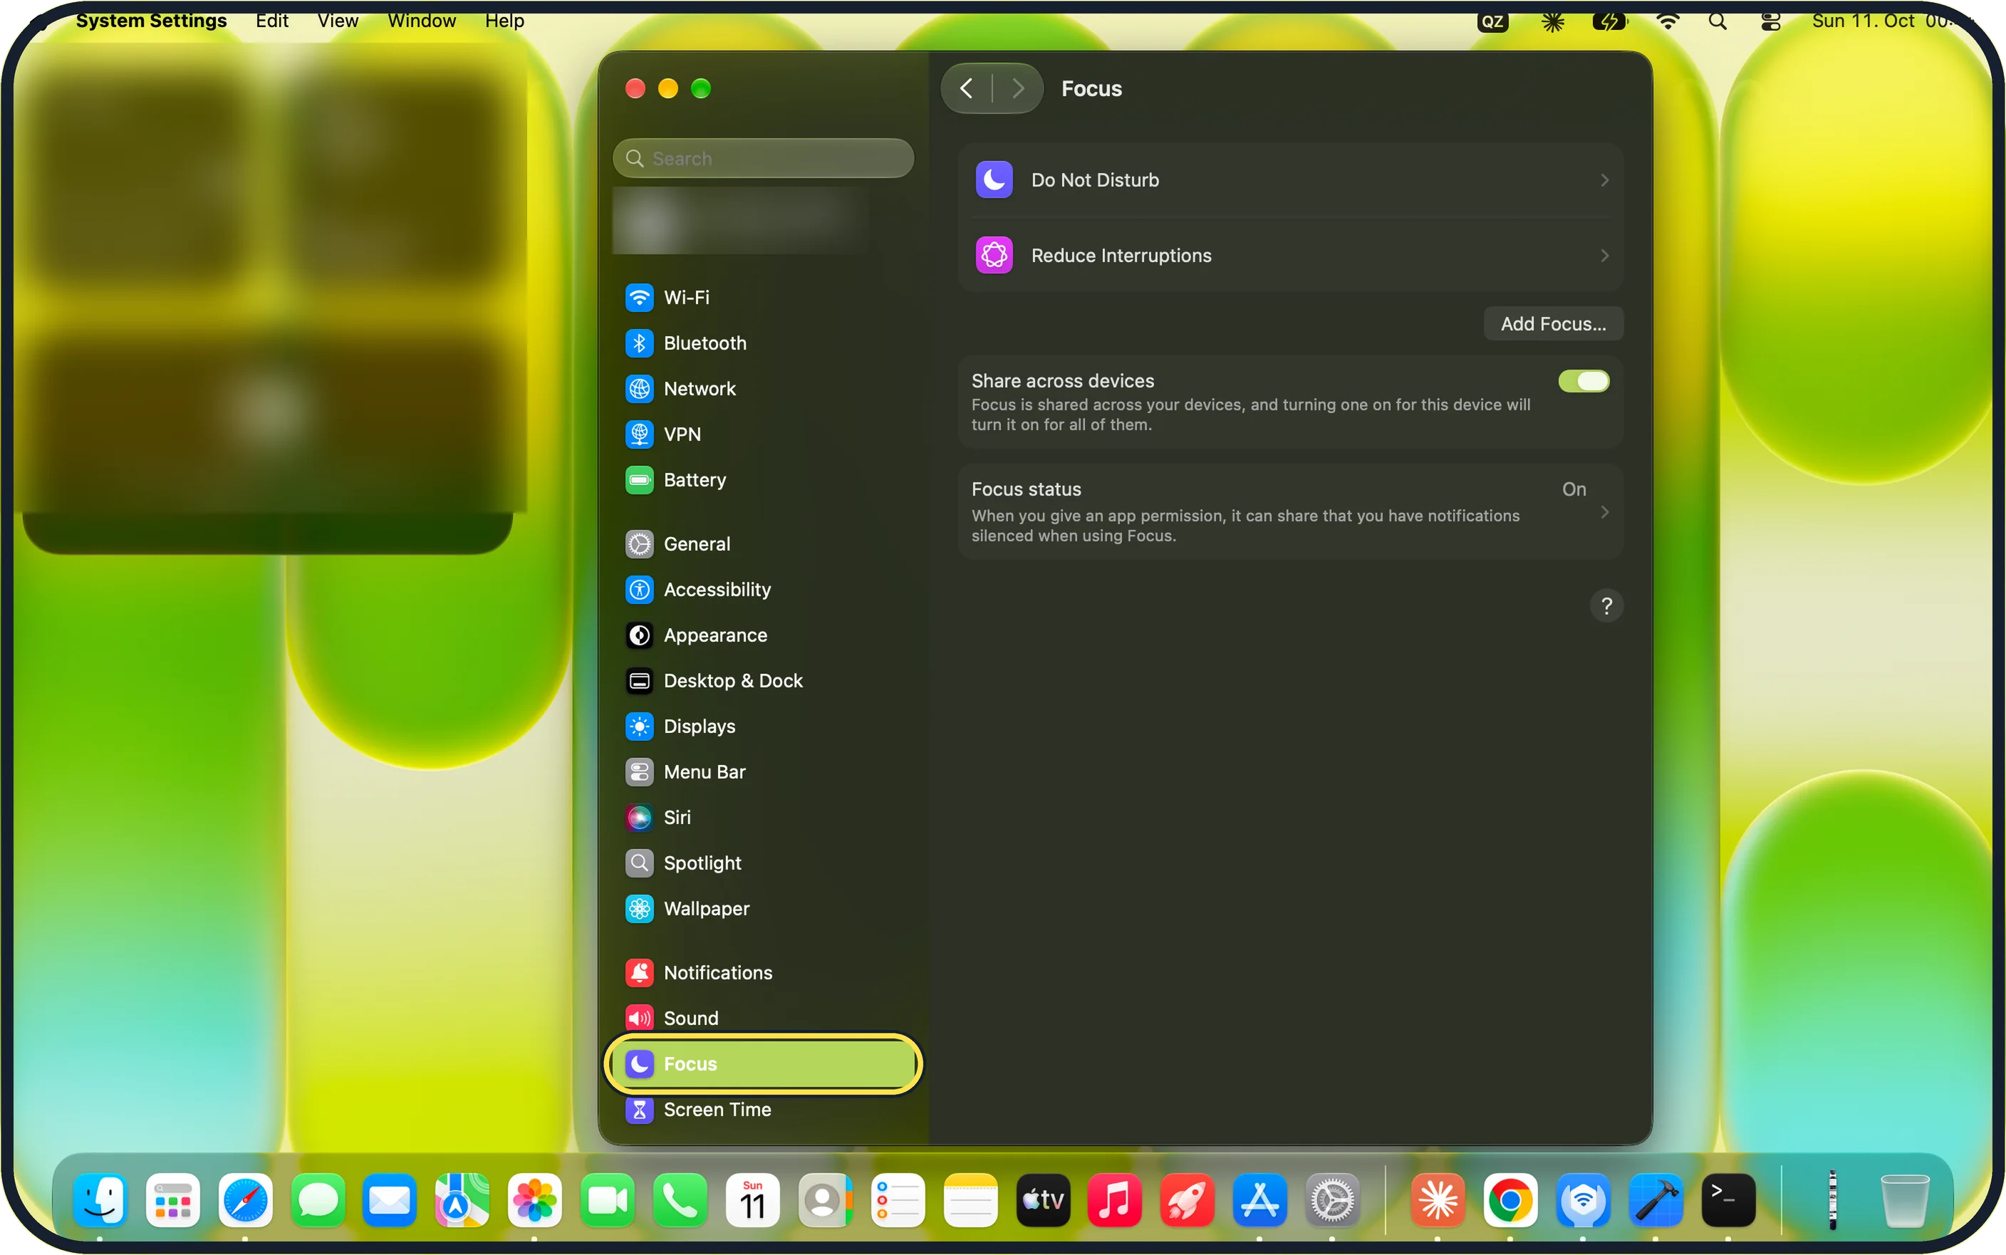Open the help question mark button
The image size is (2006, 1255).
pos(1606,606)
